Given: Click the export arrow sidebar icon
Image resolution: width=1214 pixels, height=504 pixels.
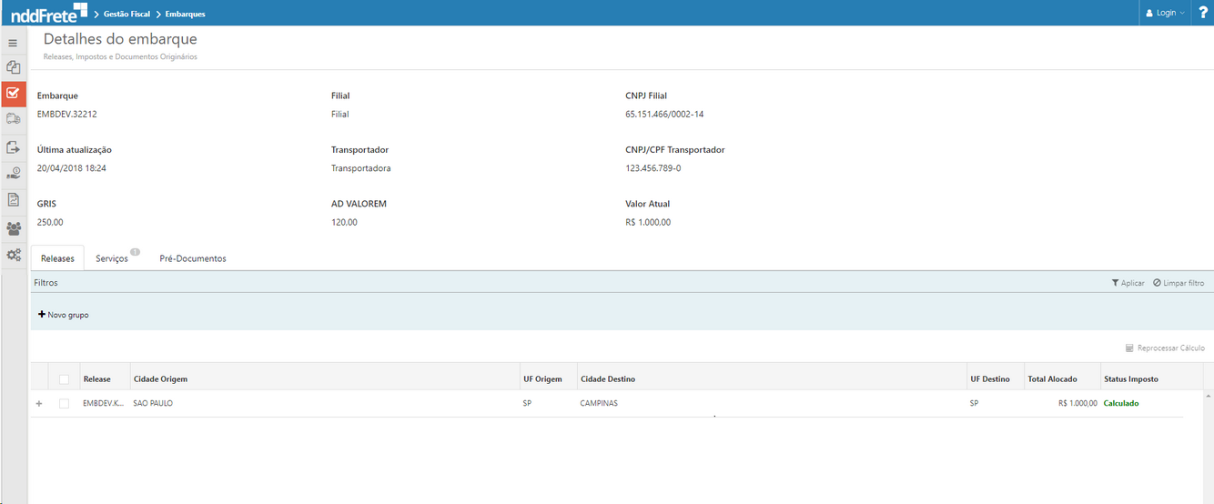Looking at the screenshot, I should pos(13,146).
